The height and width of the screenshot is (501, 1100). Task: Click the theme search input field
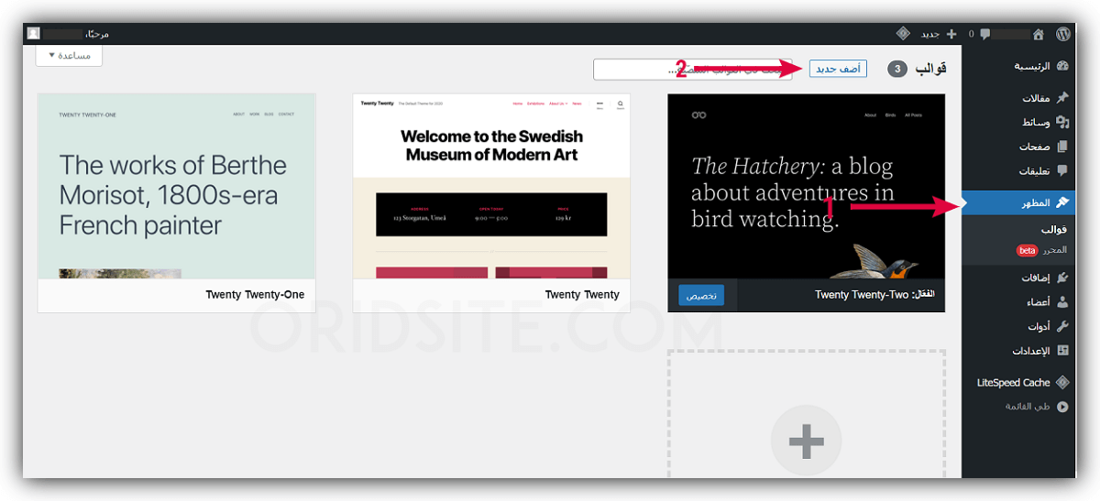click(x=694, y=69)
